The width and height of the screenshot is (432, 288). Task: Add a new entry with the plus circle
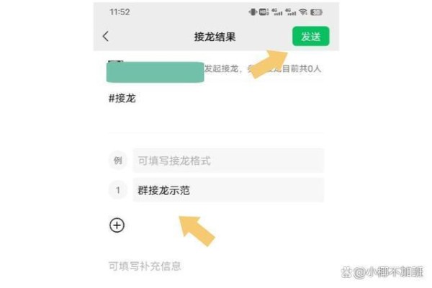(x=117, y=225)
